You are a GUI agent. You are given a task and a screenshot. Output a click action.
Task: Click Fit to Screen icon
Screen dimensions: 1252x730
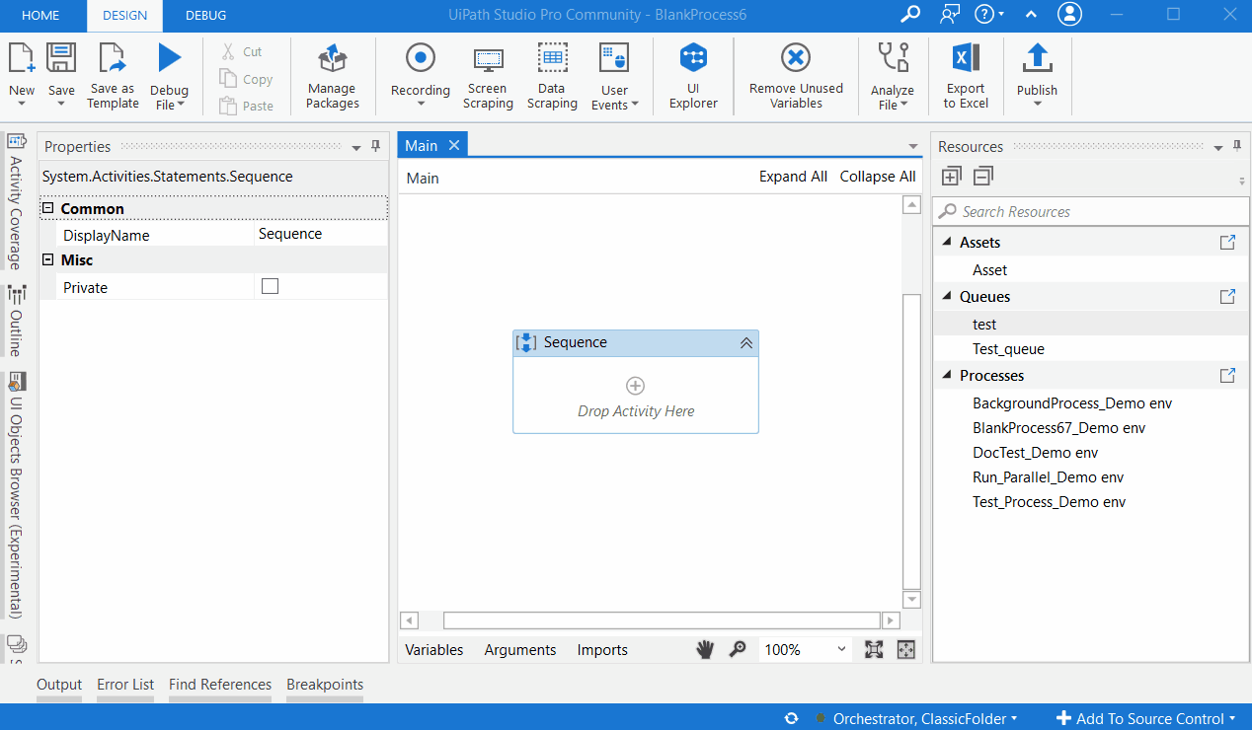[x=874, y=649]
